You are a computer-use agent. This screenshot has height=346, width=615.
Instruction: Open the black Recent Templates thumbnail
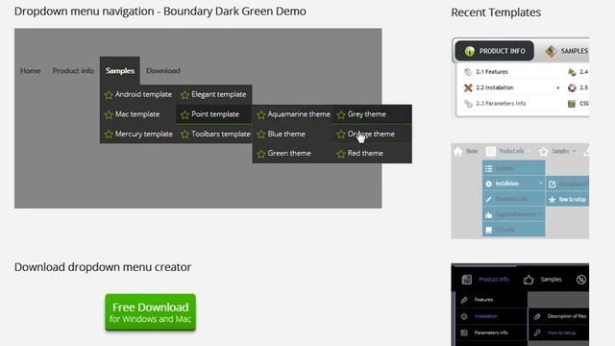point(520,305)
